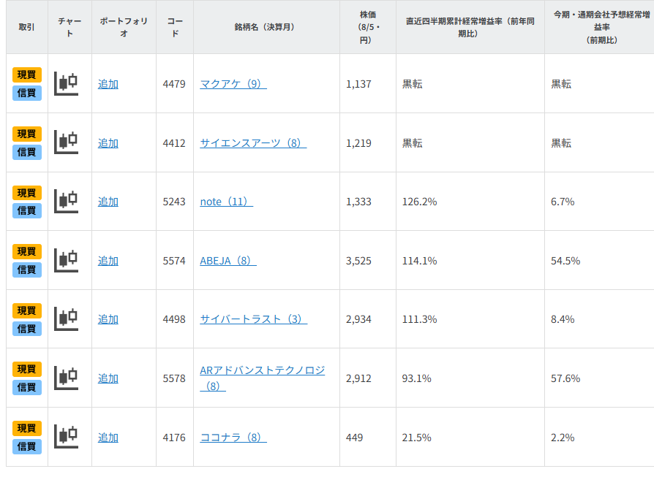The image size is (654, 477).
Task: Select stock code 4498 cell
Action: 174,319
